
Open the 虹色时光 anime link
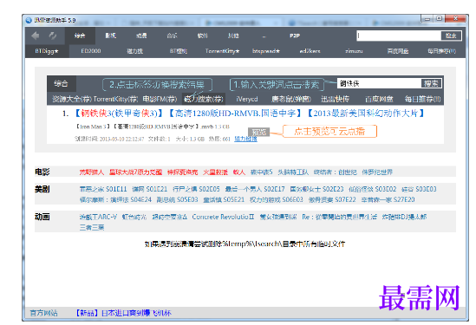tap(134, 217)
